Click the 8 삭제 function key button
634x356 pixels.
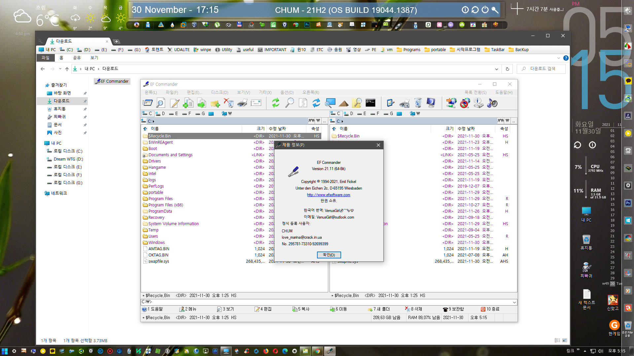tap(413, 309)
